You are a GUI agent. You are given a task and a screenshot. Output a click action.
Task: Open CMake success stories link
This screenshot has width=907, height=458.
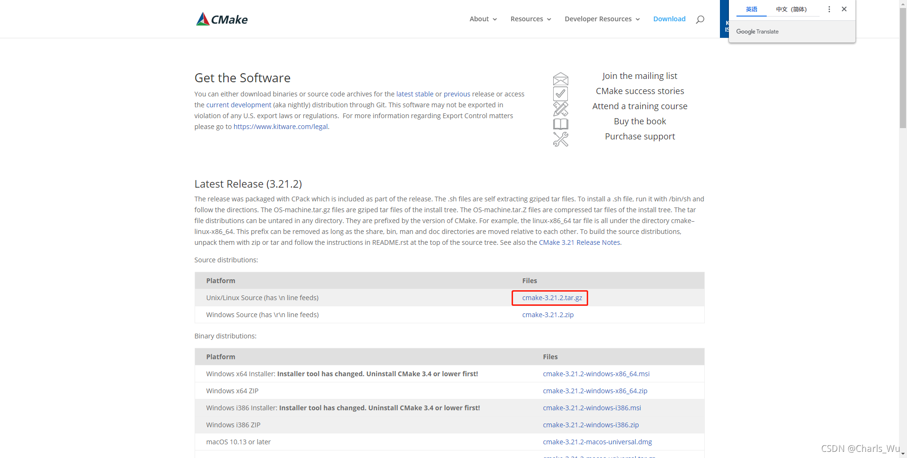point(640,91)
